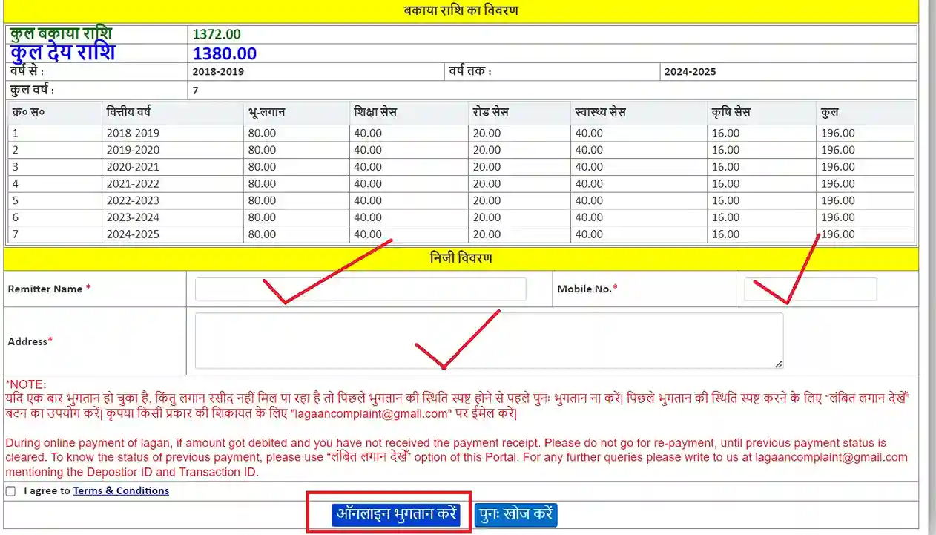Click the भू-लगान column header

(266, 112)
